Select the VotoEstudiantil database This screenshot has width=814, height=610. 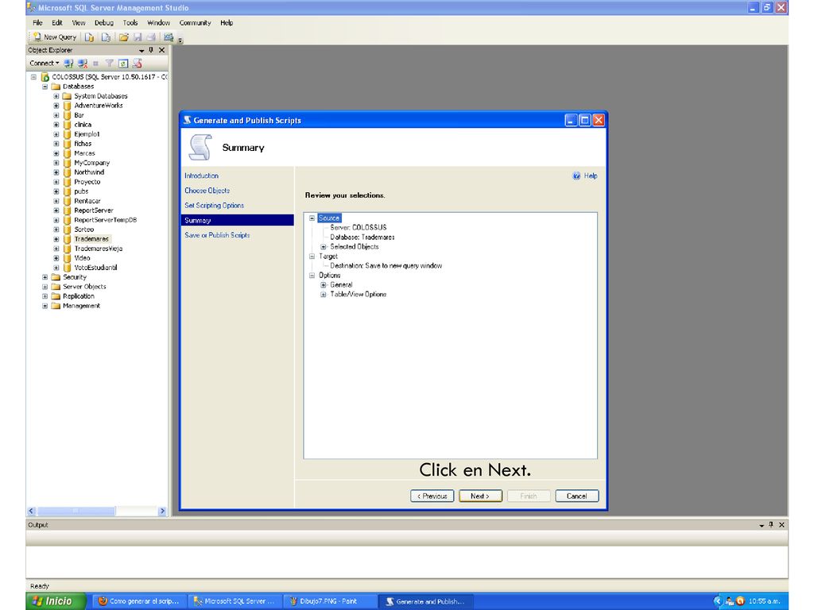coord(95,268)
